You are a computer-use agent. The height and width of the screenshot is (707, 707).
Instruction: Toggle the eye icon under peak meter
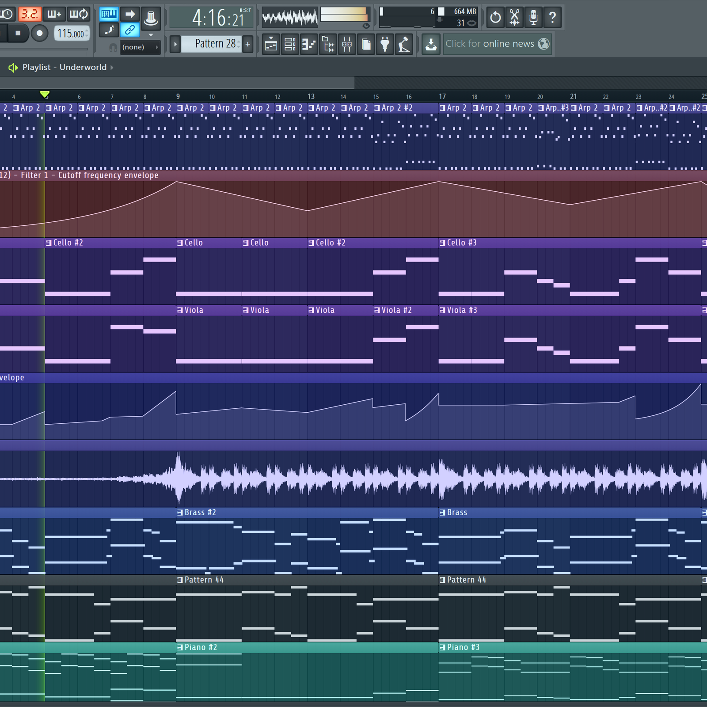pos(366,26)
